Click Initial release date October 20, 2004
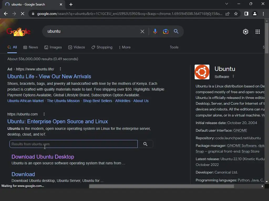The height and width of the screenshot is (201, 269). point(226,123)
